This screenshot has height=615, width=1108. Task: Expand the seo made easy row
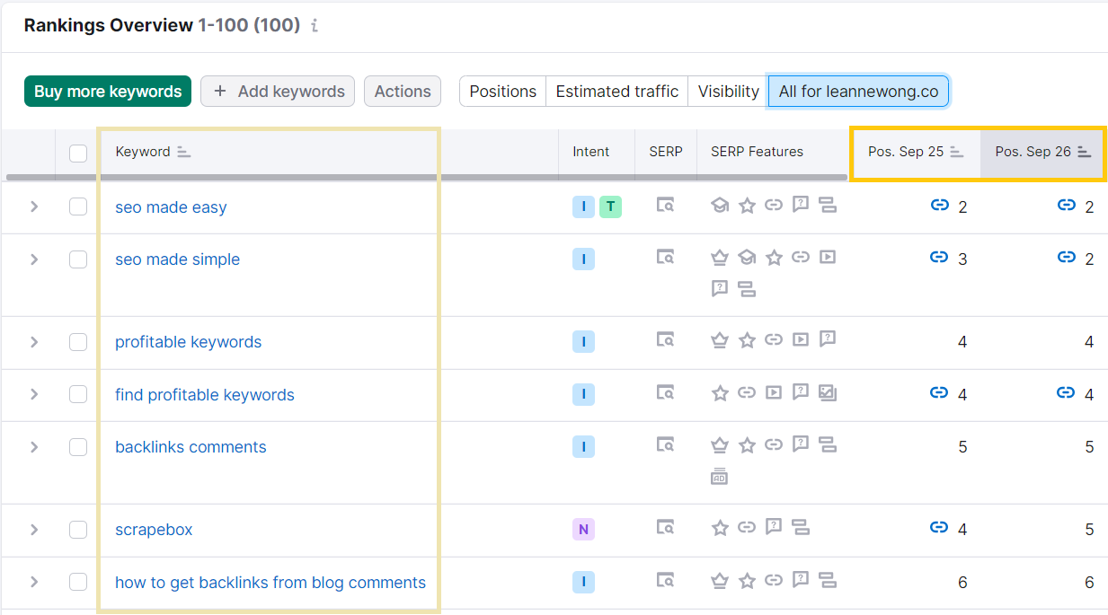[x=33, y=206]
